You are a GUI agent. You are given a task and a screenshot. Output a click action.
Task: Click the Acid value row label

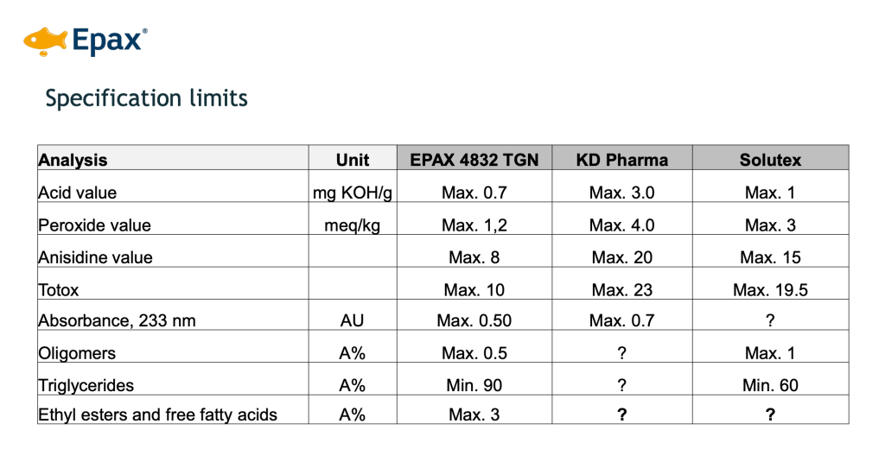pyautogui.click(x=77, y=193)
